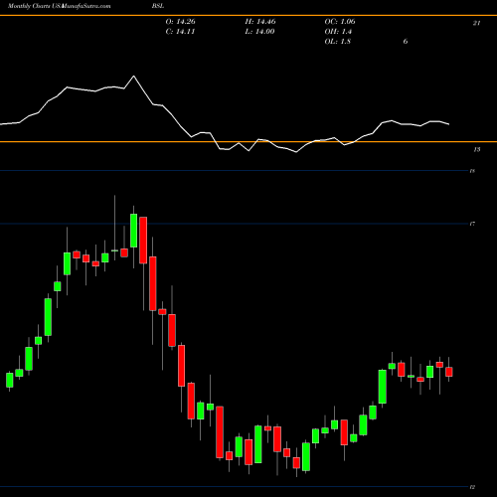Screen dimensions: 497x497
Task: Select the high value 'H: 14.46'
Action: coord(260,22)
